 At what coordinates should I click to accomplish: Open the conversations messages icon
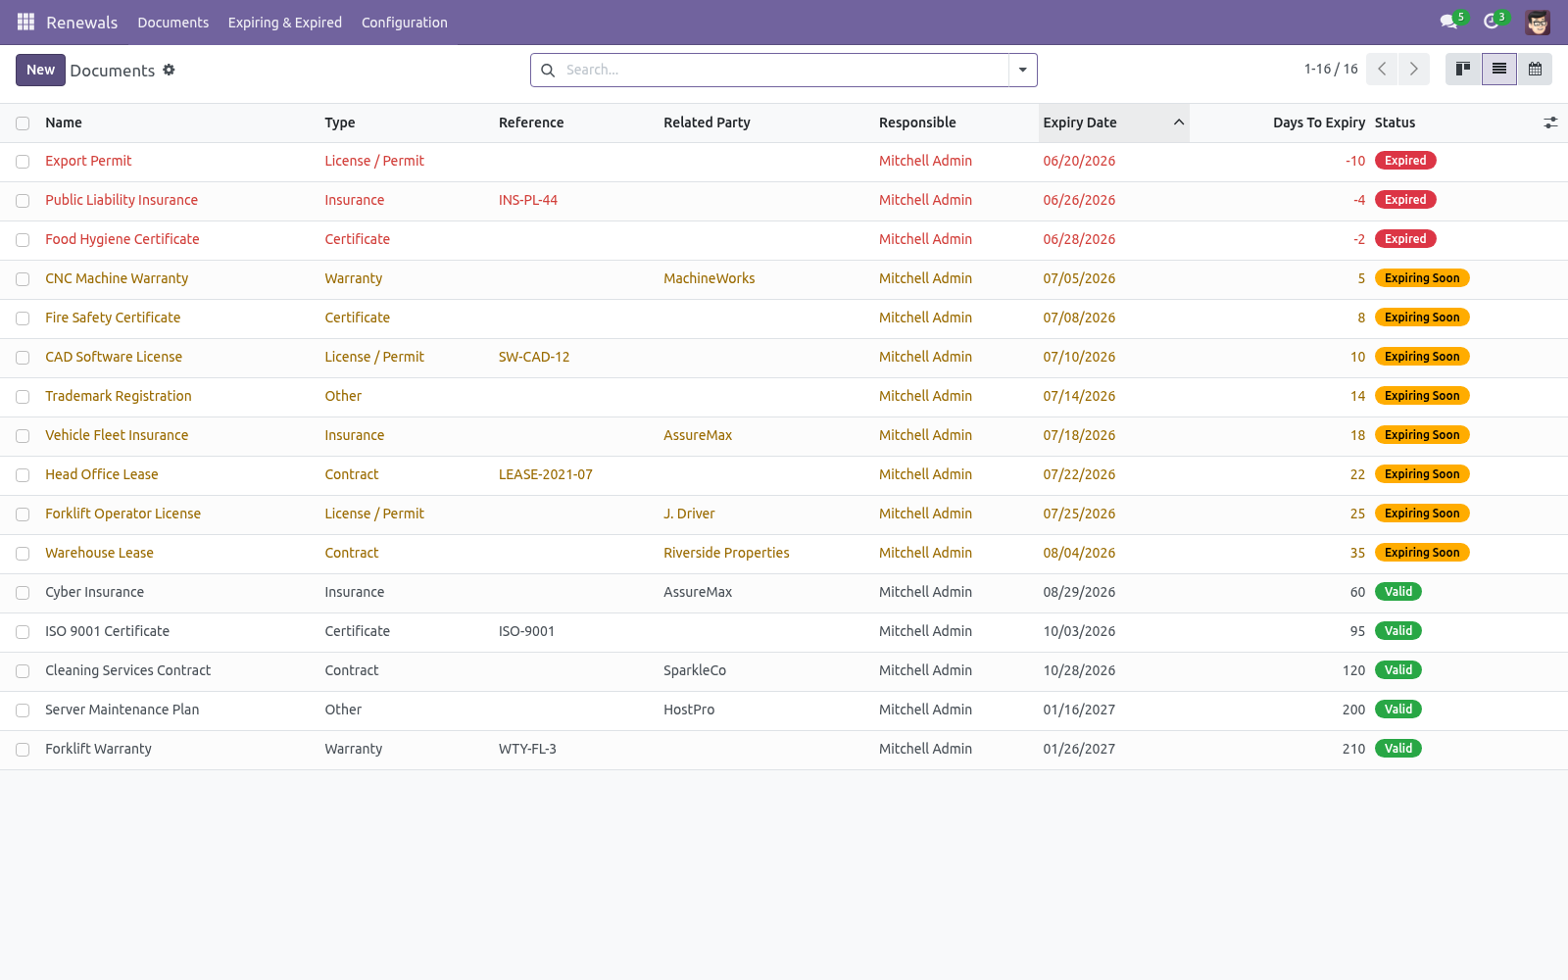click(1449, 22)
